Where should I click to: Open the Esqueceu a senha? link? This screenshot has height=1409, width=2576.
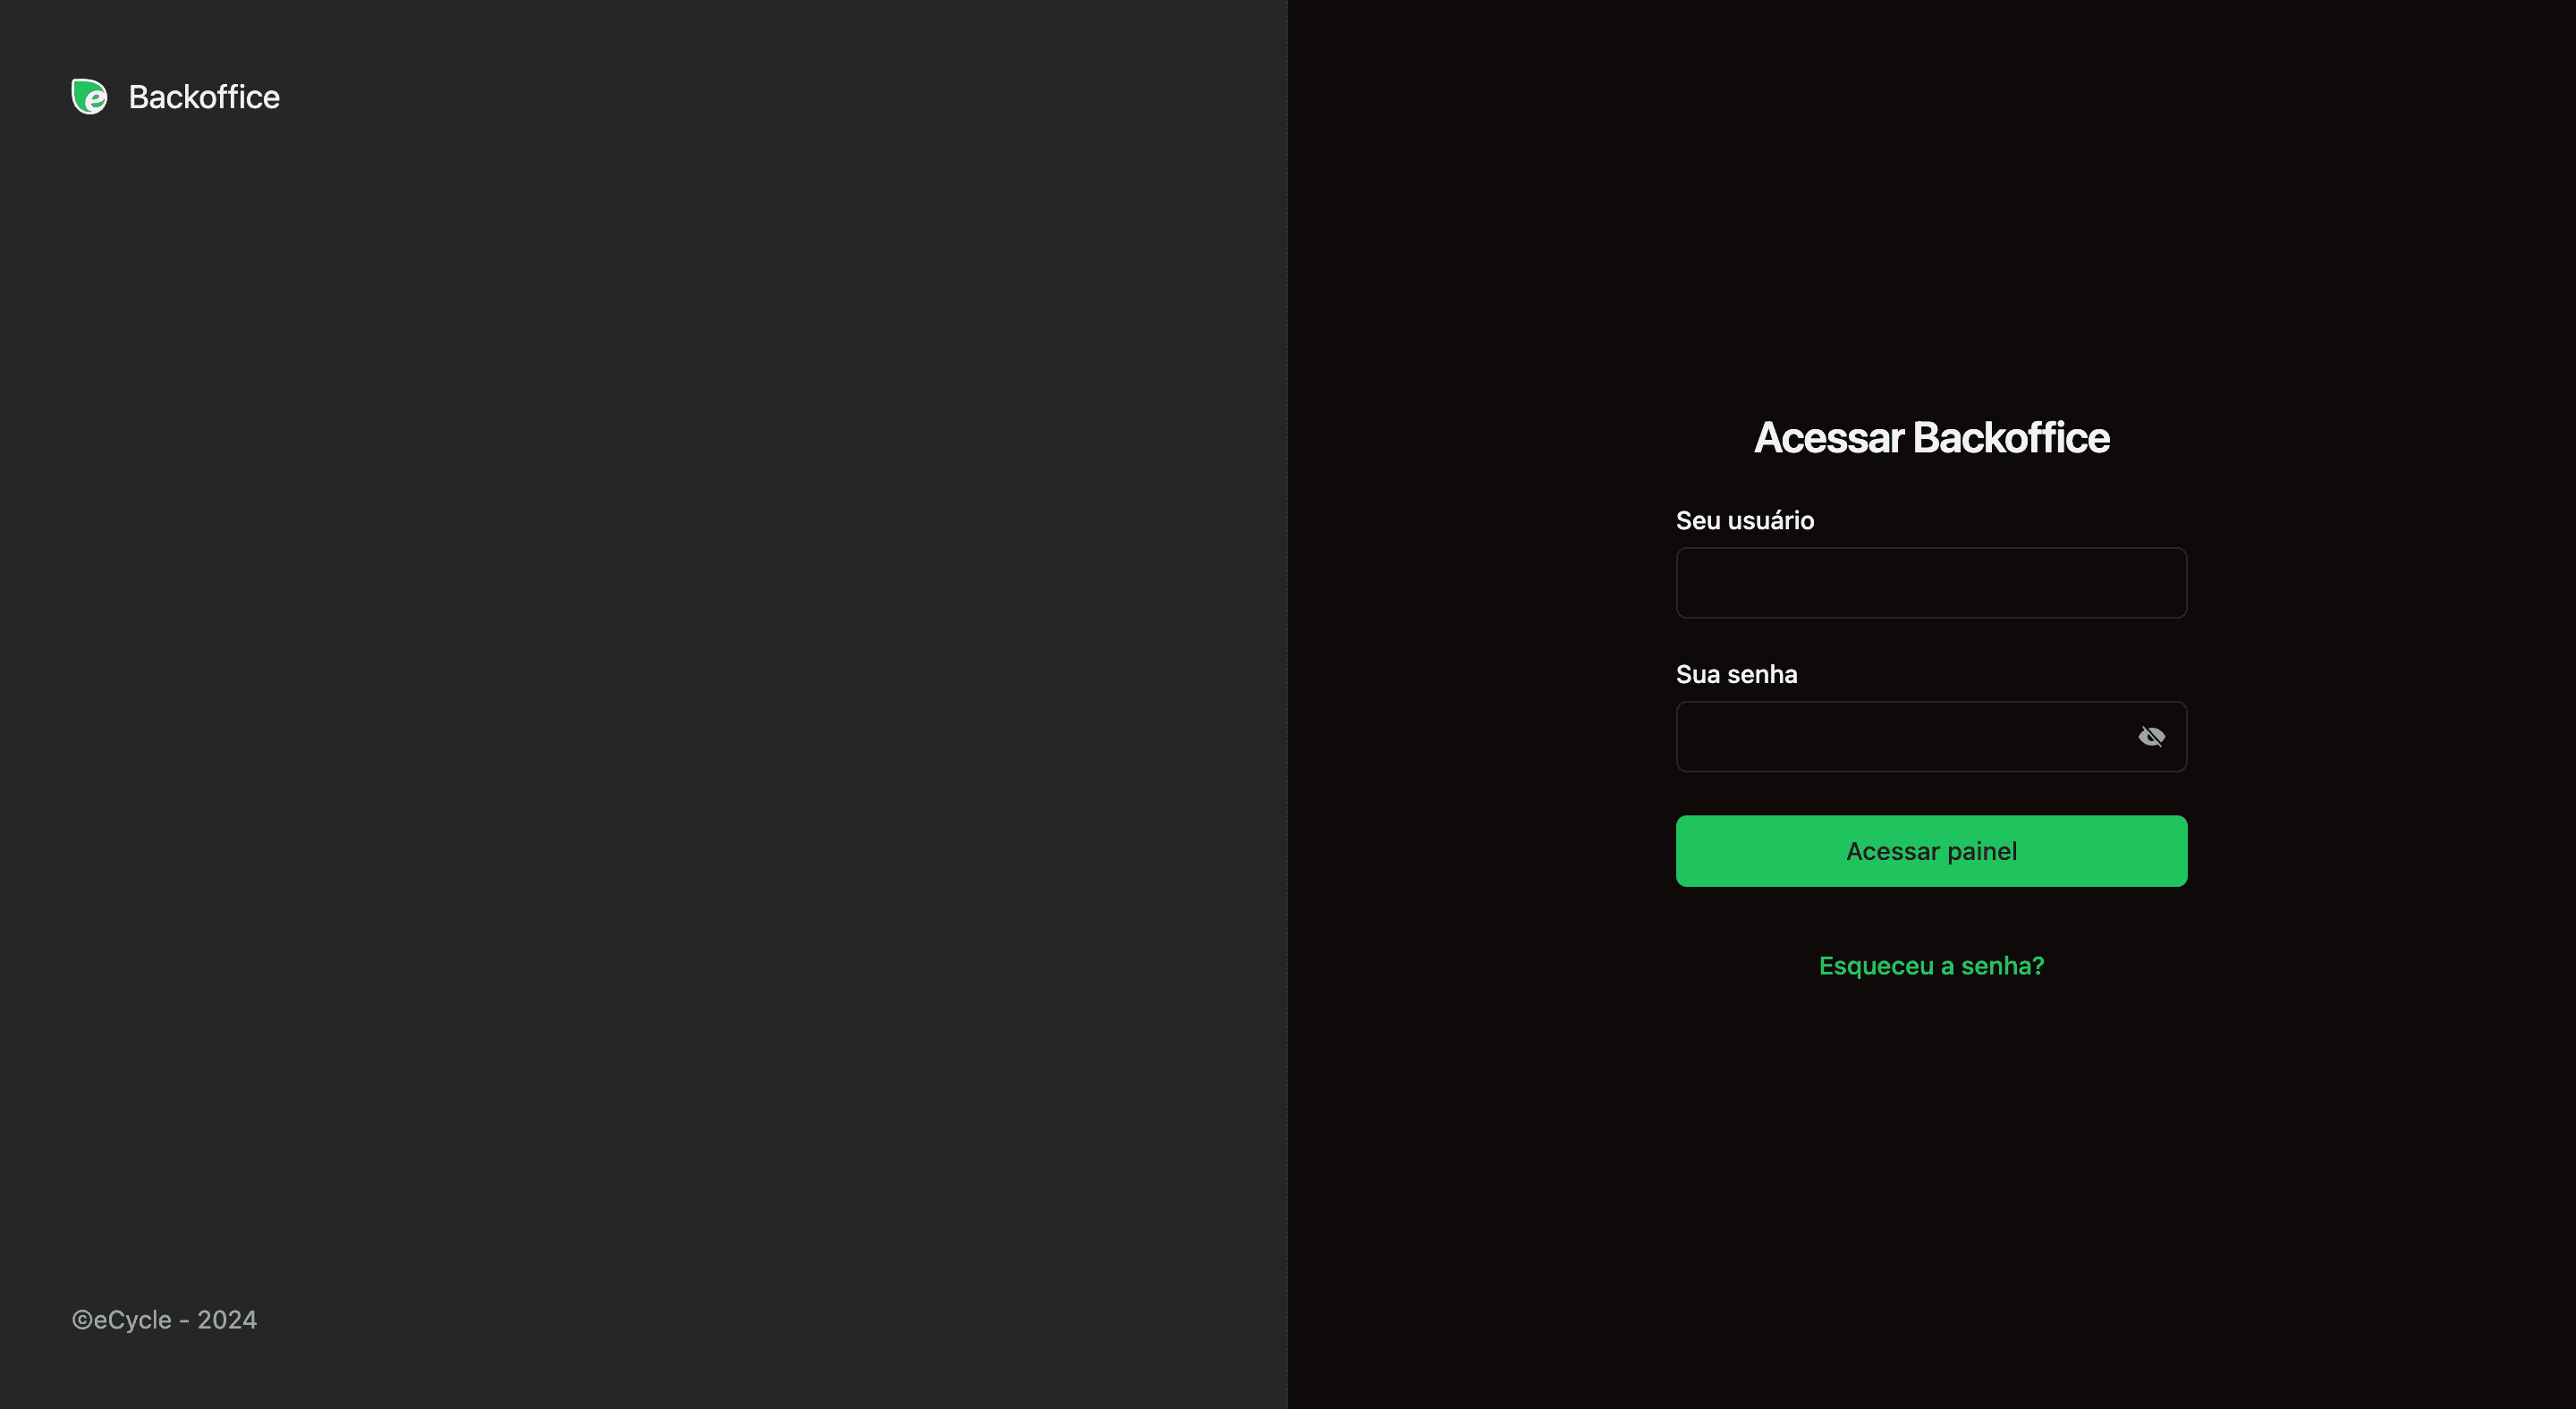1931,966
